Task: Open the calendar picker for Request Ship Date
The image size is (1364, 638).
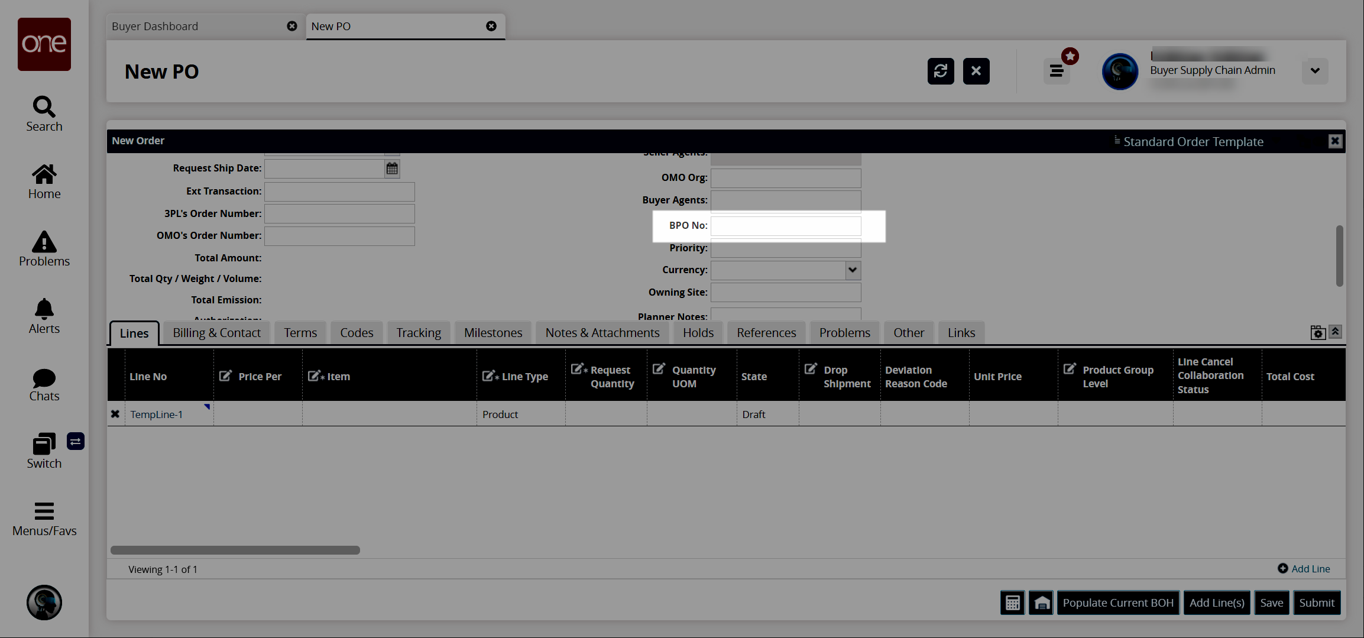Action: click(x=392, y=169)
